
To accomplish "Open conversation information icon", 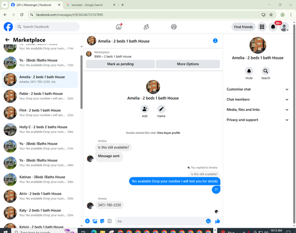I will 215,41.
